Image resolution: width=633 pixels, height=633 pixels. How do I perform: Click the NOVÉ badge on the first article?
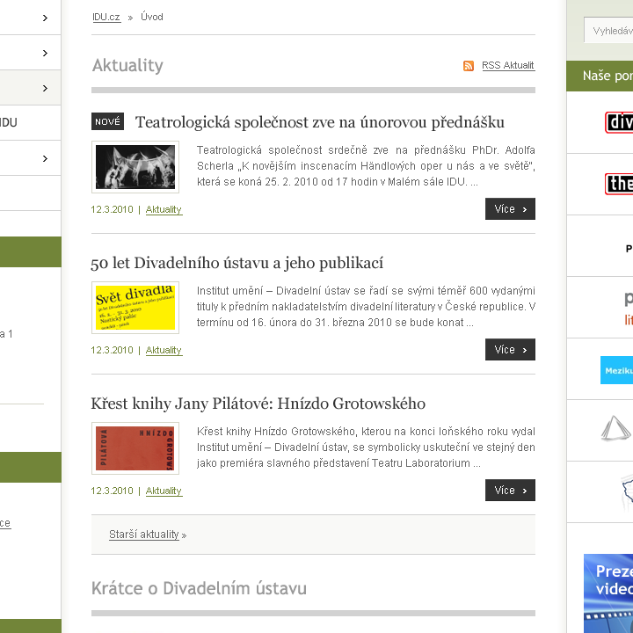[x=108, y=121]
